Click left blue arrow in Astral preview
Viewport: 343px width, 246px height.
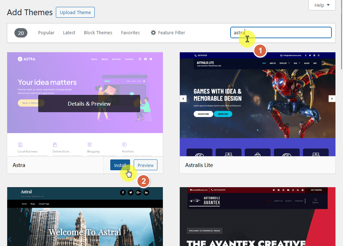[x=10, y=239]
